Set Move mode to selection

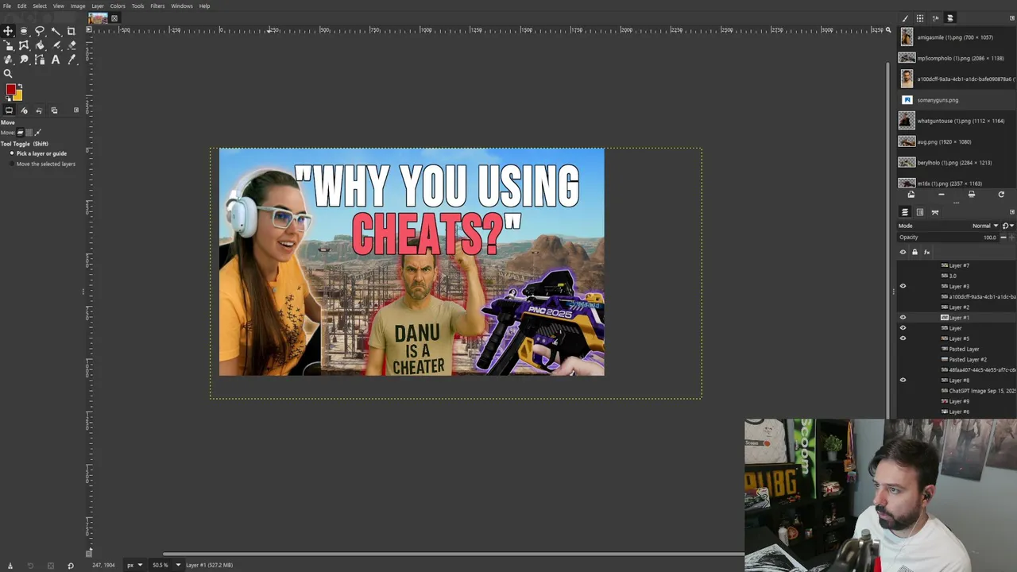(29, 132)
